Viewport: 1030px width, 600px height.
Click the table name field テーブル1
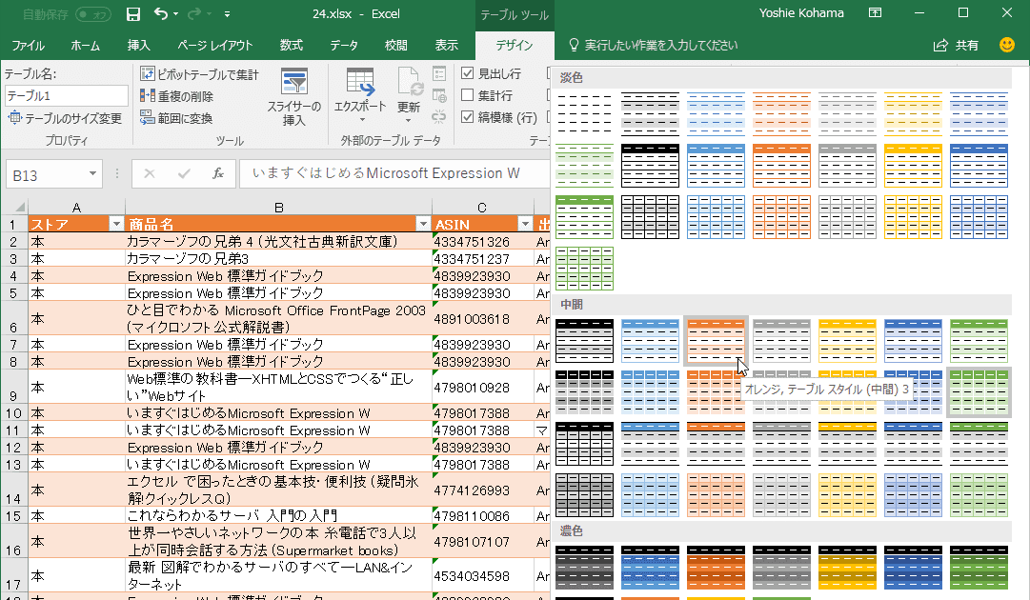(67, 96)
